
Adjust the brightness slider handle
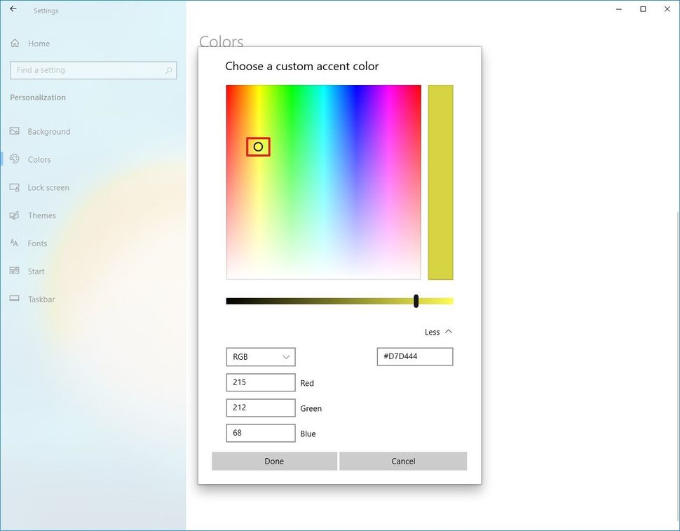click(x=416, y=300)
